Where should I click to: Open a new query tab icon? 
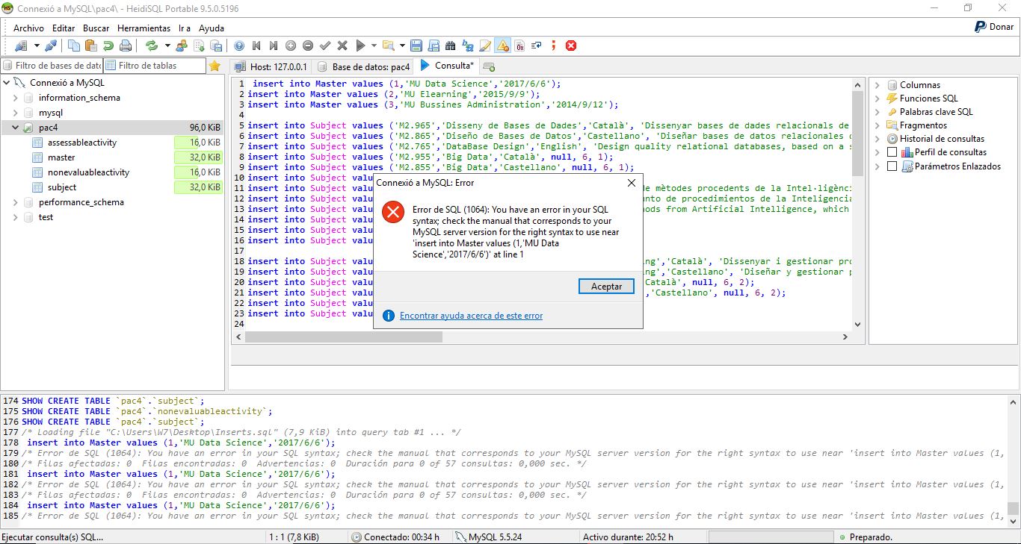tap(489, 66)
